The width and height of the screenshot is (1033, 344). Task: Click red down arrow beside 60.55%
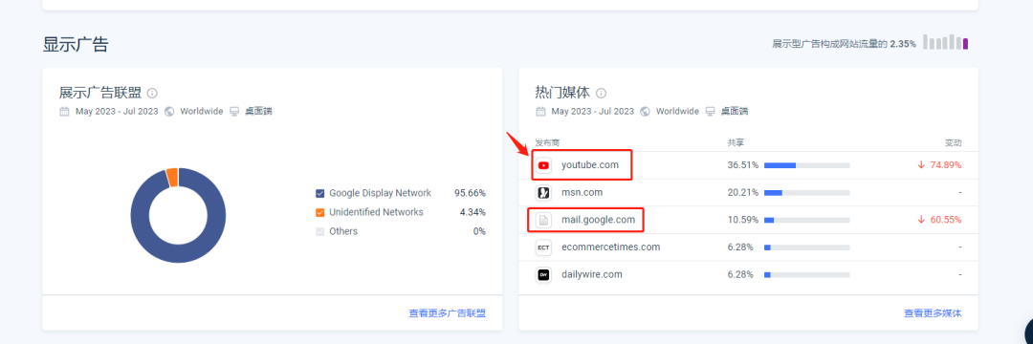click(x=922, y=220)
